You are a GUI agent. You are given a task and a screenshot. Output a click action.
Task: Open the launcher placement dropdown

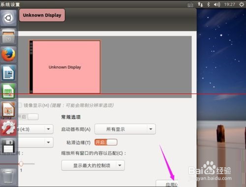point(125,129)
